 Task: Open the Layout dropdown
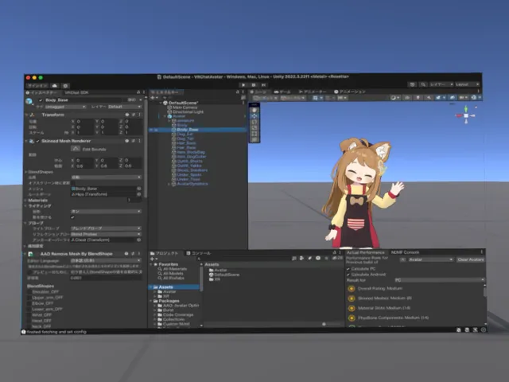(467, 84)
